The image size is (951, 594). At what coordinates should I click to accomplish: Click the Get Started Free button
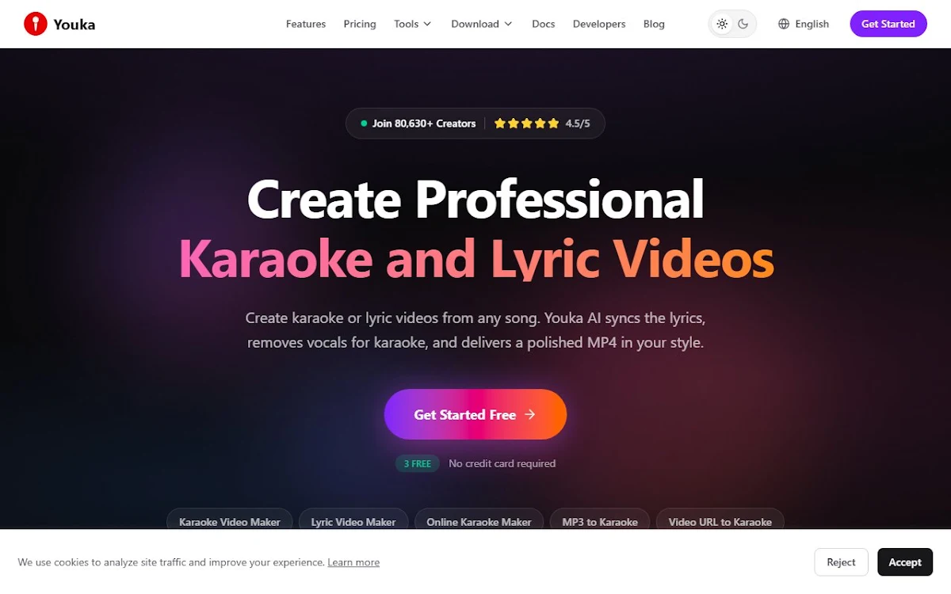[475, 414]
